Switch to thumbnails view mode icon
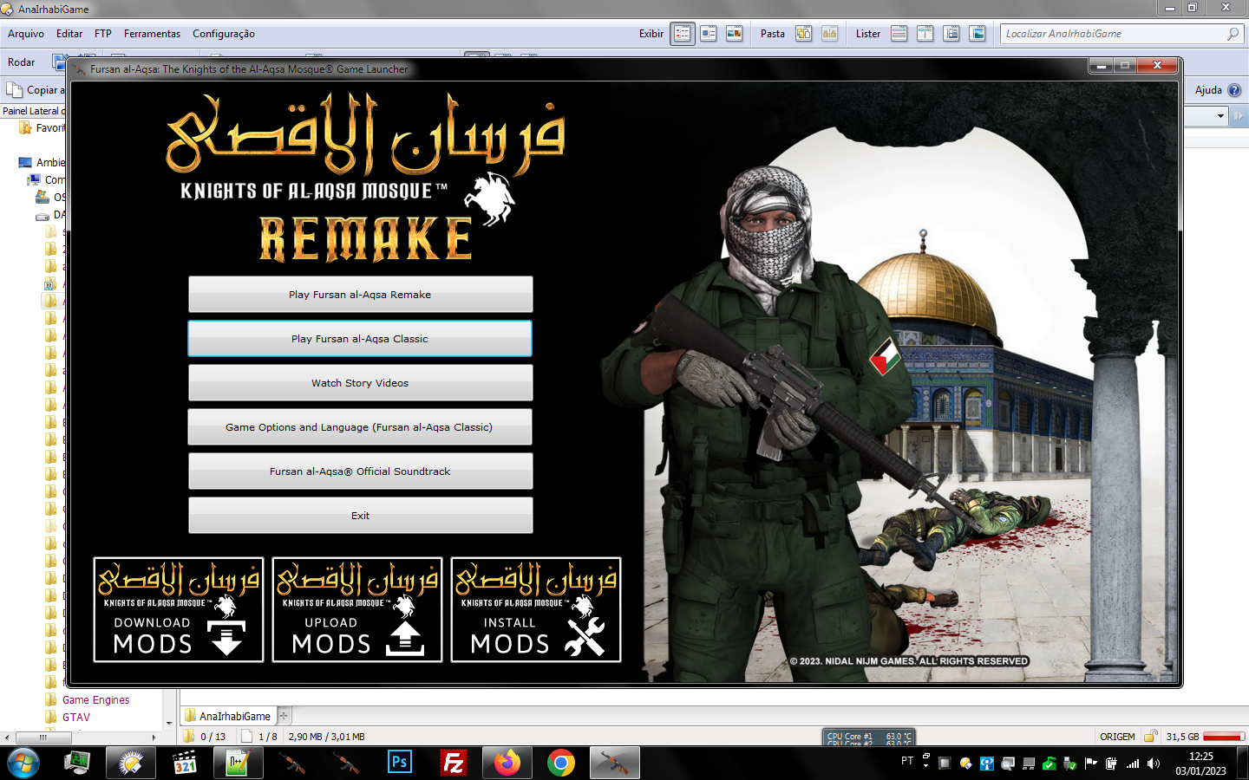1249x780 pixels. pyautogui.click(x=734, y=34)
